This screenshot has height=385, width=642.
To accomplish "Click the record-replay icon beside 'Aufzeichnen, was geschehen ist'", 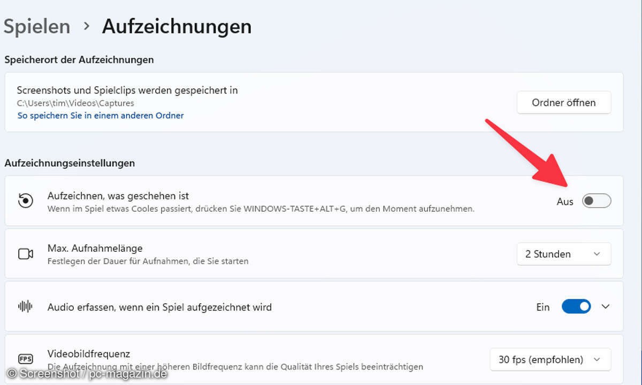I will click(x=25, y=201).
